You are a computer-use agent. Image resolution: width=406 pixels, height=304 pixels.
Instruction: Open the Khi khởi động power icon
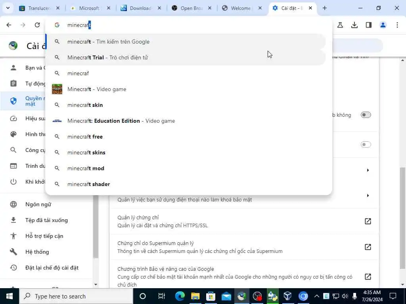coord(13,182)
